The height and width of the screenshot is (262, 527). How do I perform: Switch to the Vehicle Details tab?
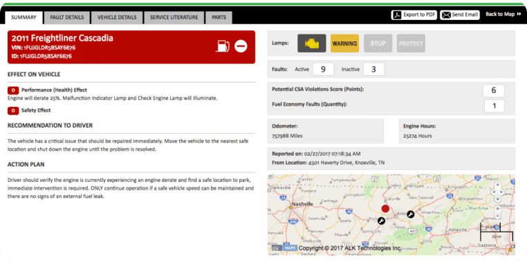coord(117,17)
